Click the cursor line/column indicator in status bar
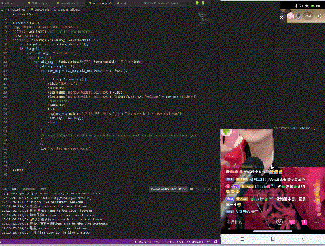The height and width of the screenshot is (246, 325). [x=143, y=241]
